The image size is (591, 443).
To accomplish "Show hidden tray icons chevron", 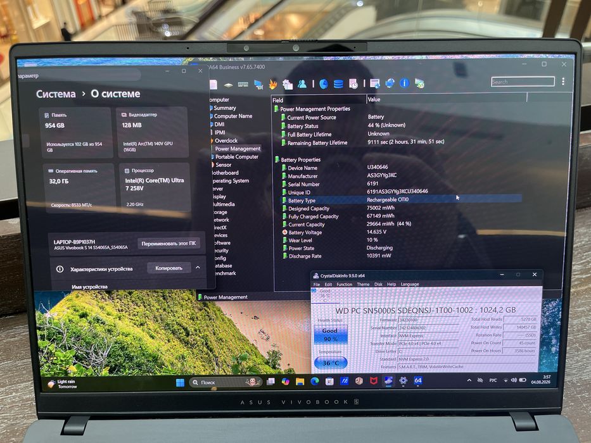I will coord(469,380).
